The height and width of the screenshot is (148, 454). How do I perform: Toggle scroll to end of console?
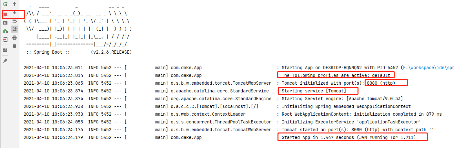[15, 29]
